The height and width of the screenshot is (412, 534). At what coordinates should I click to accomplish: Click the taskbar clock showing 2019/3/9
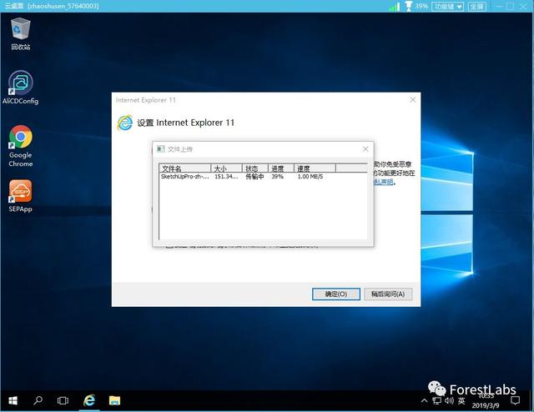click(486, 401)
